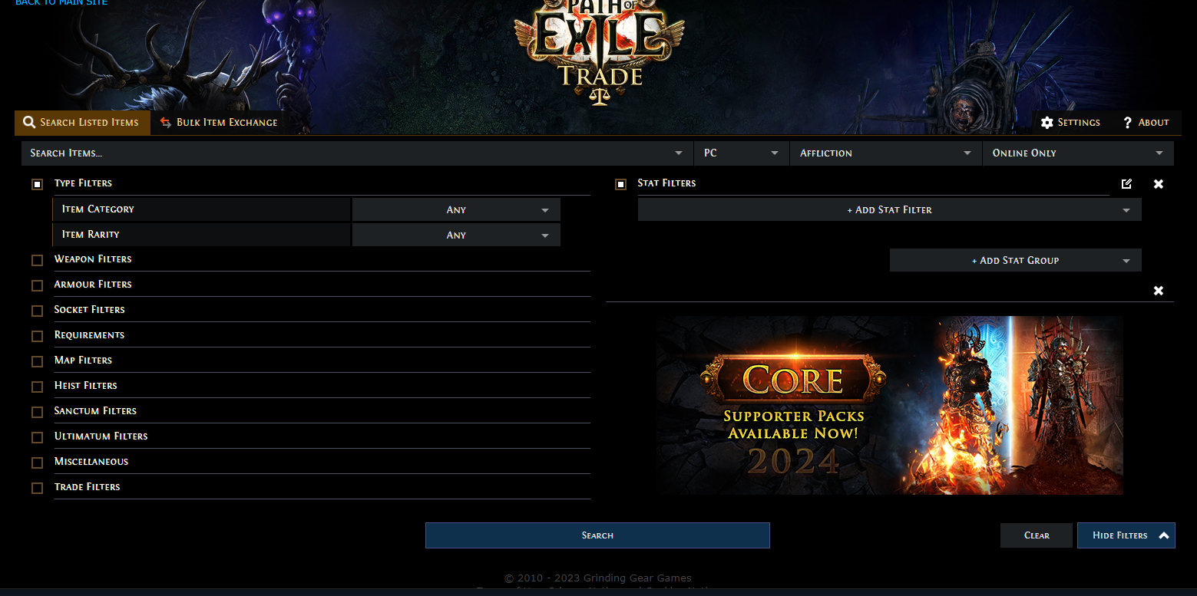
Task: Open the About question mark item
Action: (1146, 123)
